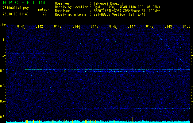Click the red meteor echo peak near 0147

pos(133,69)
